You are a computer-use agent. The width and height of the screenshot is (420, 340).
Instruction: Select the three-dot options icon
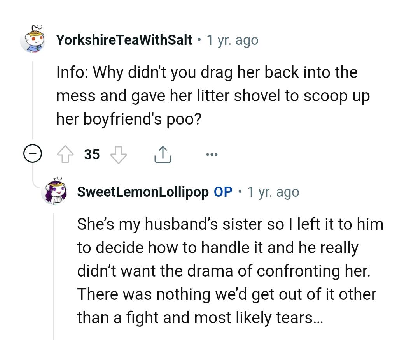tap(212, 154)
